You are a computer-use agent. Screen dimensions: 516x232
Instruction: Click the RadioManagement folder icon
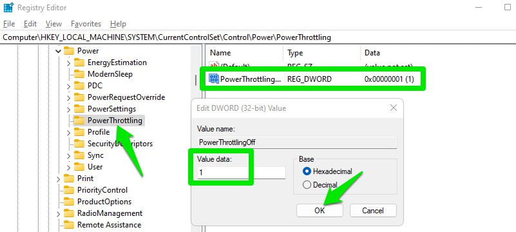point(69,213)
